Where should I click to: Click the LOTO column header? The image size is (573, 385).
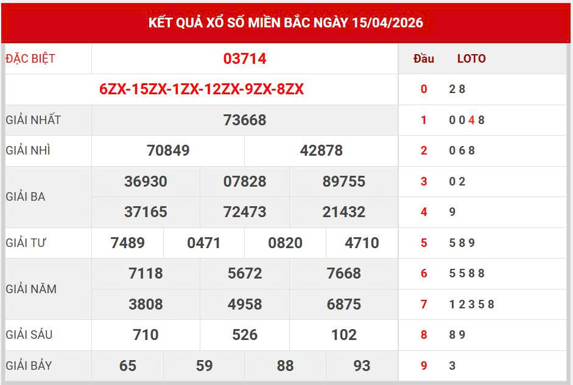(471, 59)
